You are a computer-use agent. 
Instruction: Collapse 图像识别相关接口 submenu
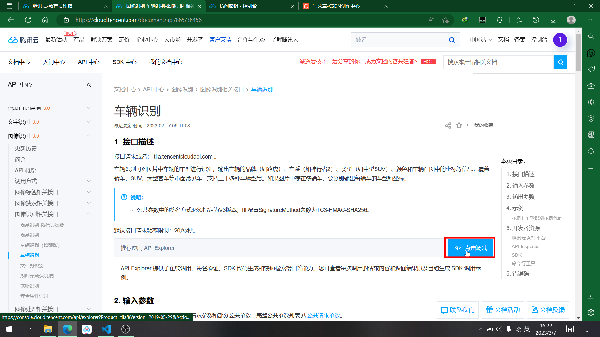tap(89, 214)
